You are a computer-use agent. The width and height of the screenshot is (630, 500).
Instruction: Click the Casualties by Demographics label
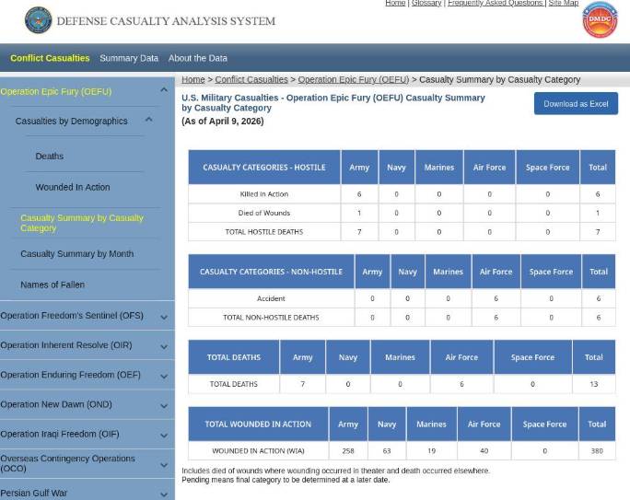tap(72, 121)
